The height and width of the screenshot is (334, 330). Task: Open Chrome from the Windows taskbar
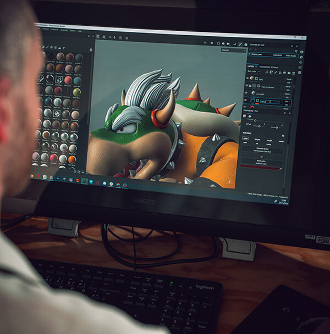(32, 176)
